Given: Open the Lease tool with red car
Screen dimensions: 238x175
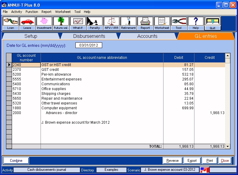Looking at the screenshot, I should click(x=27, y=23).
